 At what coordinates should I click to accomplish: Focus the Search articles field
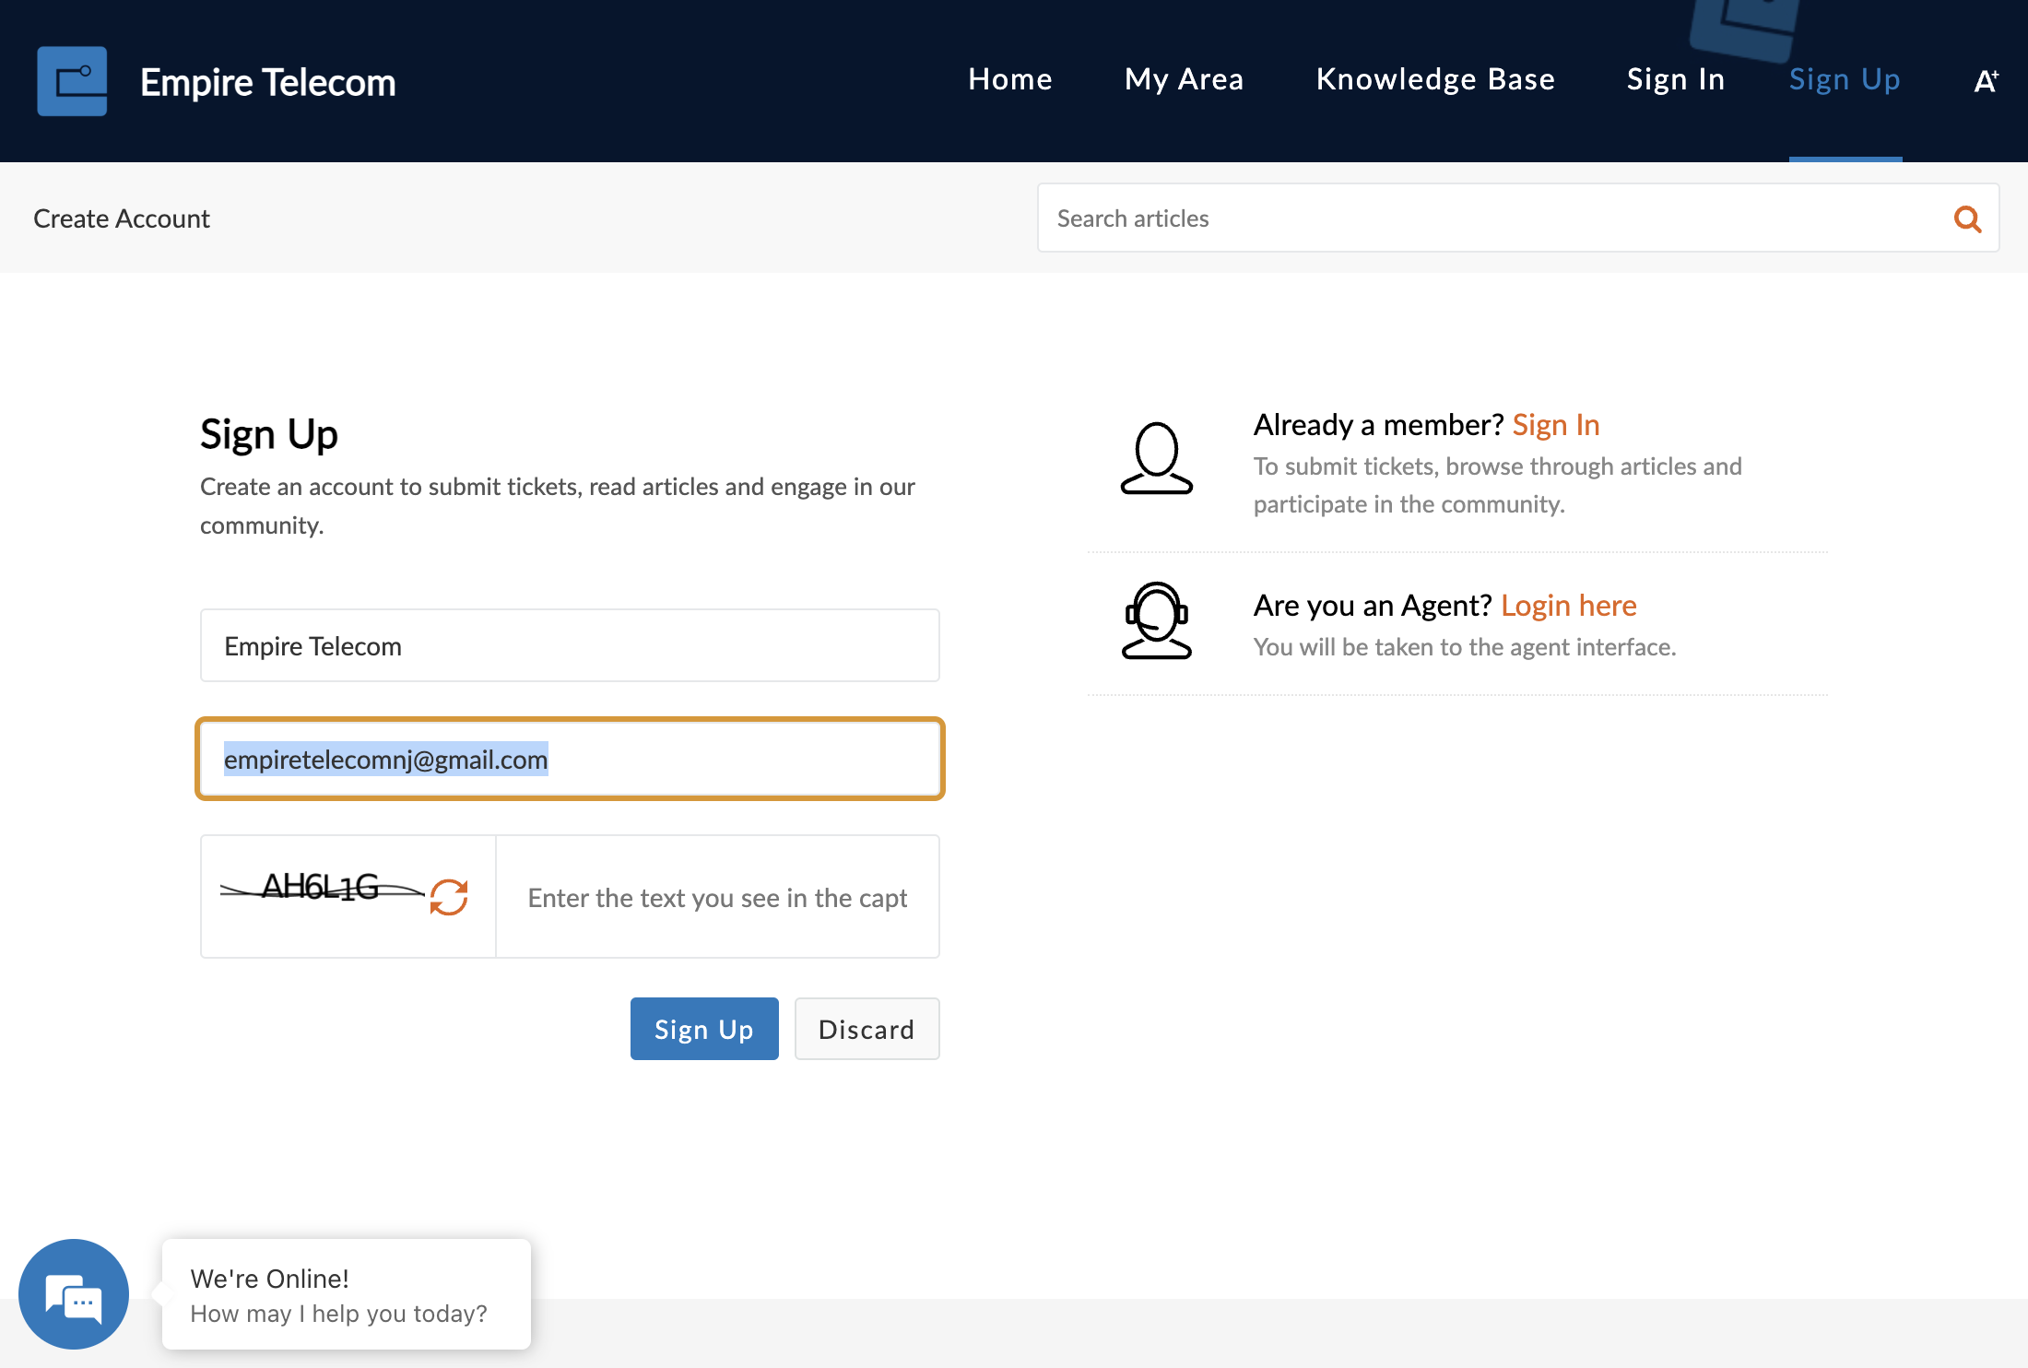[x=1517, y=218]
